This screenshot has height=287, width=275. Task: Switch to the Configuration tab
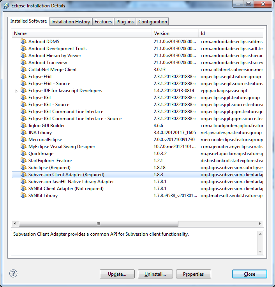[x=153, y=22]
